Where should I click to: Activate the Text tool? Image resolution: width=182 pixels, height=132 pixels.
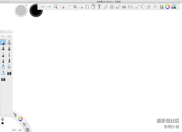pyautogui.click(x=99, y=7)
